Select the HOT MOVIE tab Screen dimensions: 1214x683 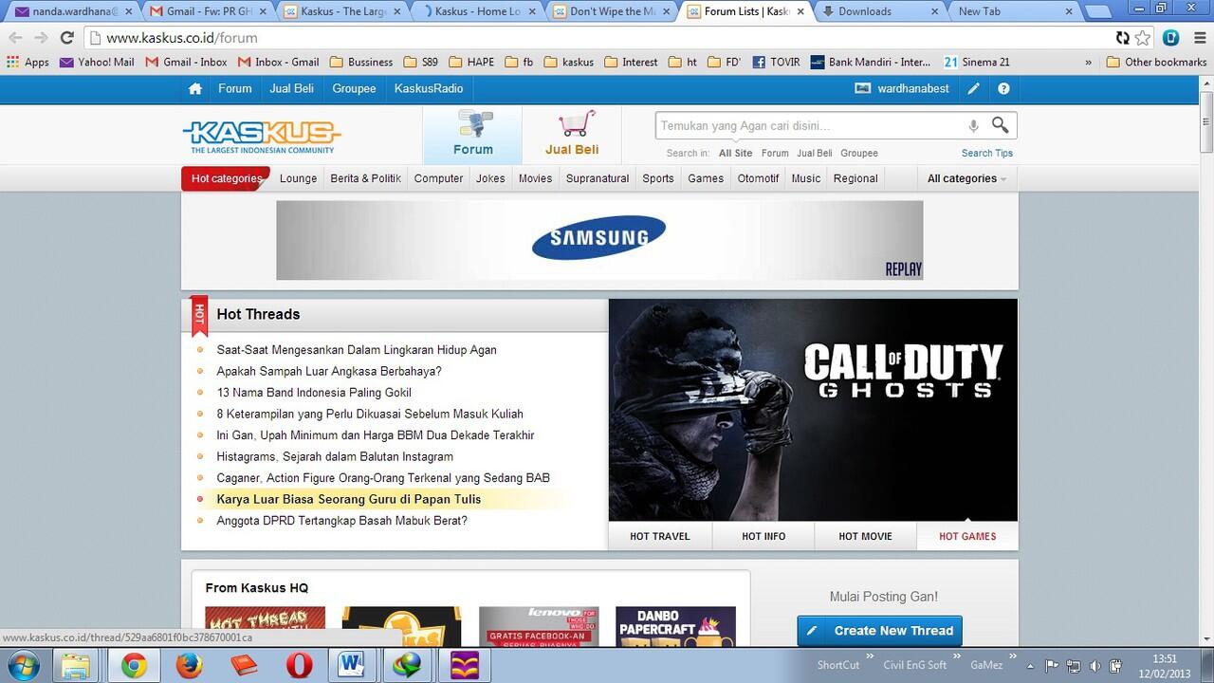865,536
